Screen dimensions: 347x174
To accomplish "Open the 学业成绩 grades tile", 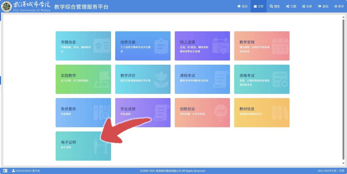I will [x=143, y=112].
